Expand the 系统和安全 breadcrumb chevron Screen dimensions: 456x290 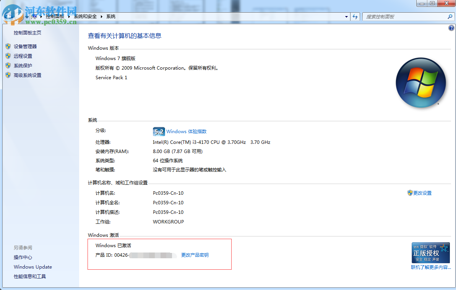(101, 16)
